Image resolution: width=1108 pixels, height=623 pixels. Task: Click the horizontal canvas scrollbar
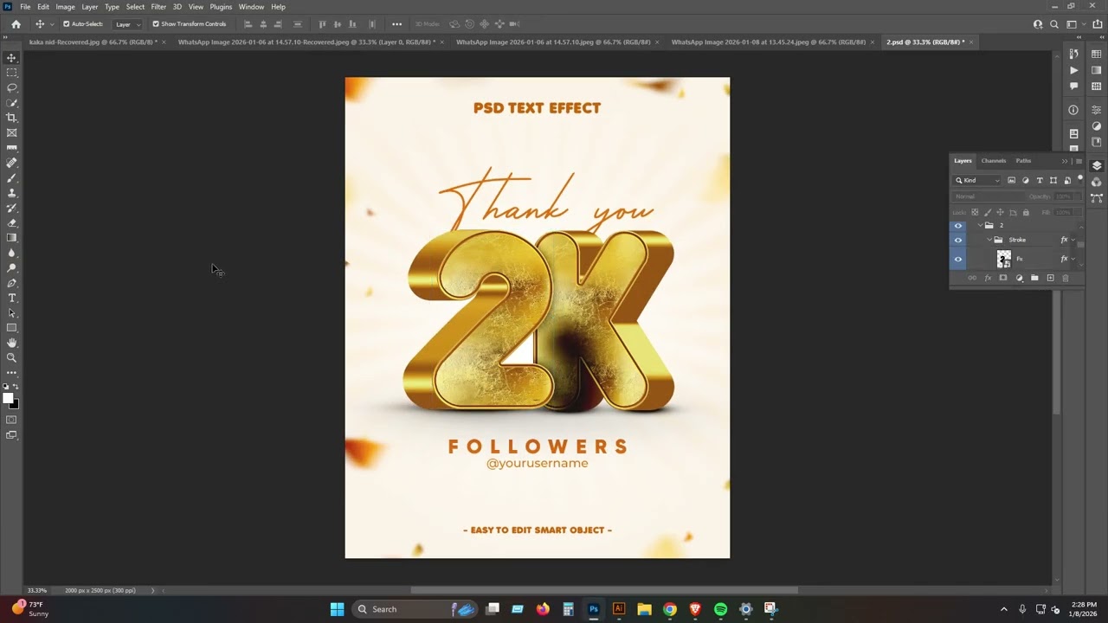coord(602,590)
